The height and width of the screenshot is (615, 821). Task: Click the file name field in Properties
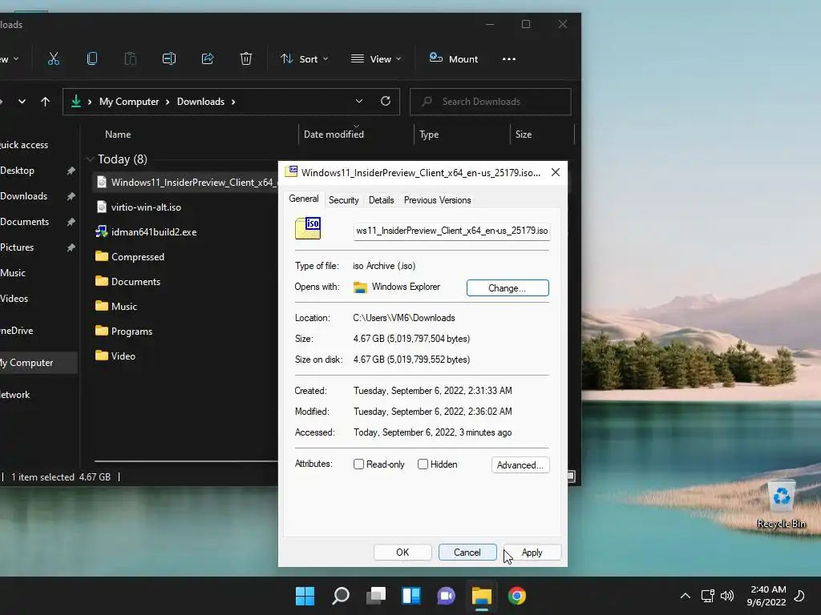(x=452, y=231)
